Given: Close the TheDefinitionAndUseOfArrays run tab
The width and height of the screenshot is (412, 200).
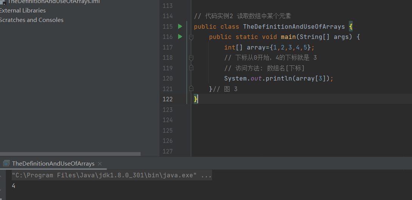Looking at the screenshot, I should pos(99,163).
